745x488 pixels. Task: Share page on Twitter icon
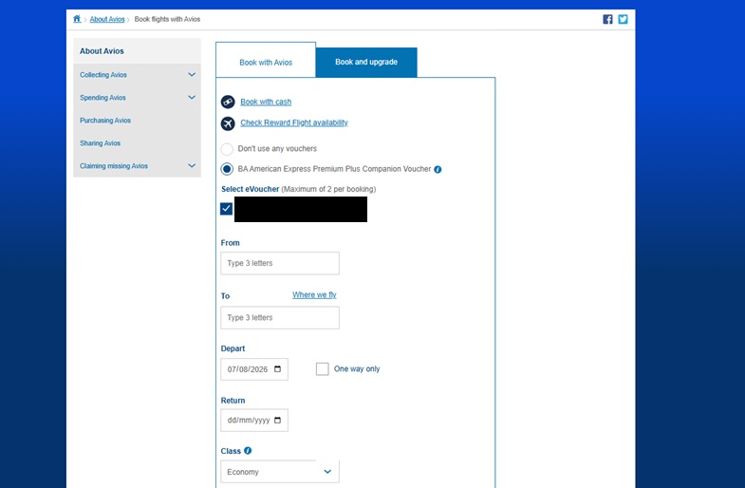(x=623, y=19)
